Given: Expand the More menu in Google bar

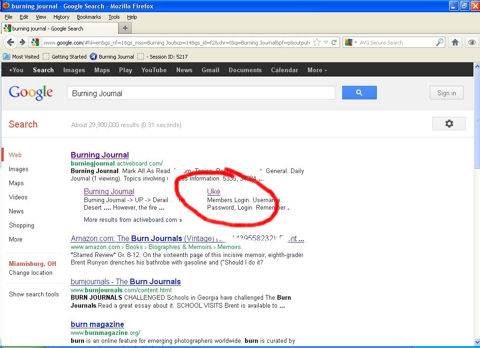Looking at the screenshot, I should coord(317,70).
